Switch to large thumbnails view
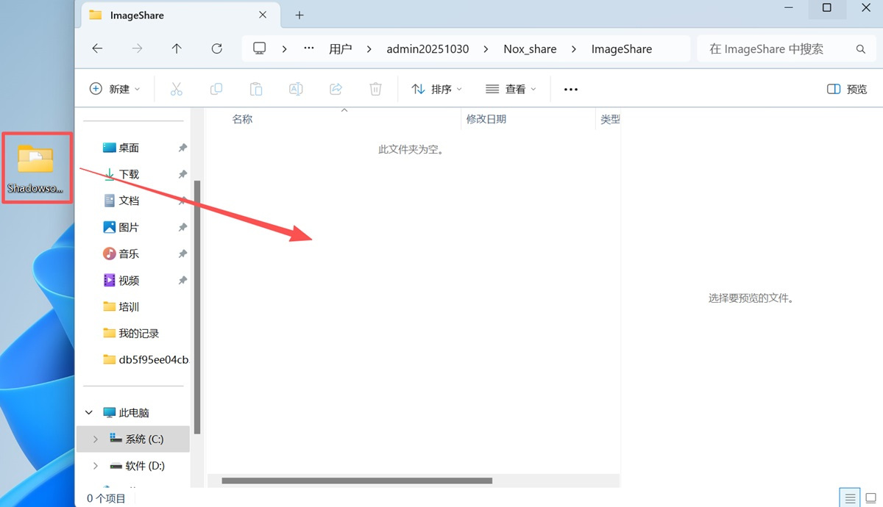The height and width of the screenshot is (507, 883). 871,497
